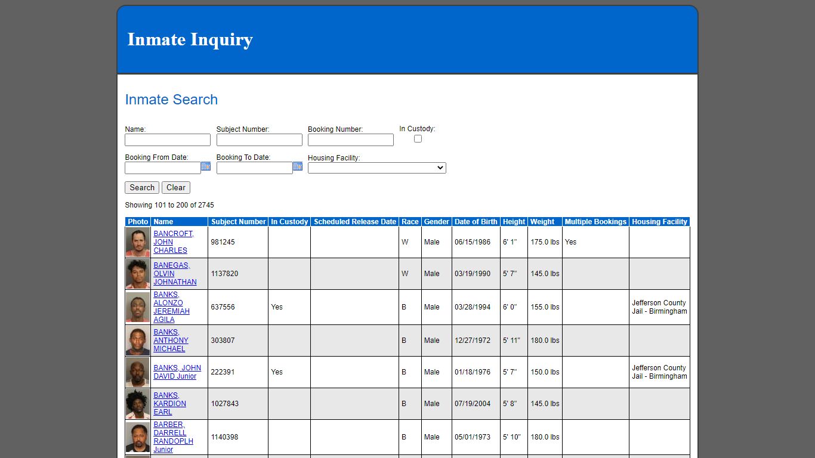Click the Housing Facility column header
Screen dimensions: 815x458
click(660, 222)
